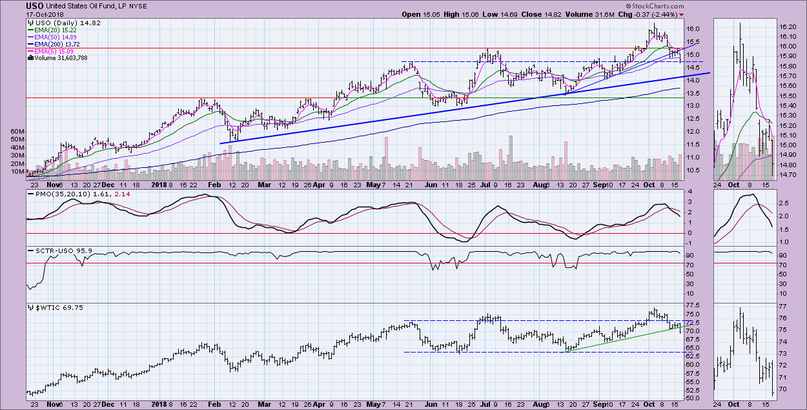
Task: Click the purple line swatch beside EMA(50)
Action: pyautogui.click(x=32, y=37)
